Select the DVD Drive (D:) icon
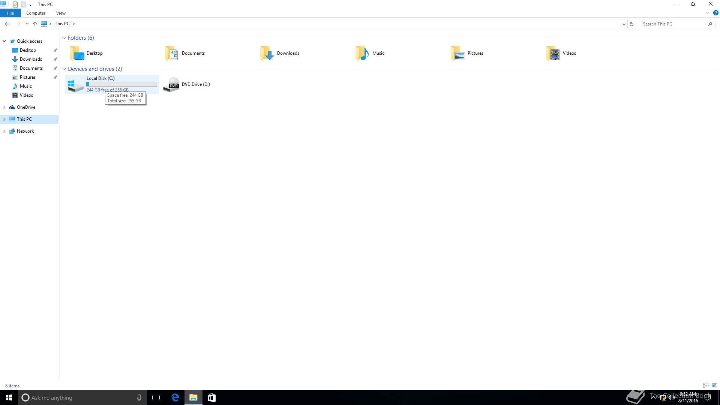The image size is (720, 405). (x=171, y=85)
